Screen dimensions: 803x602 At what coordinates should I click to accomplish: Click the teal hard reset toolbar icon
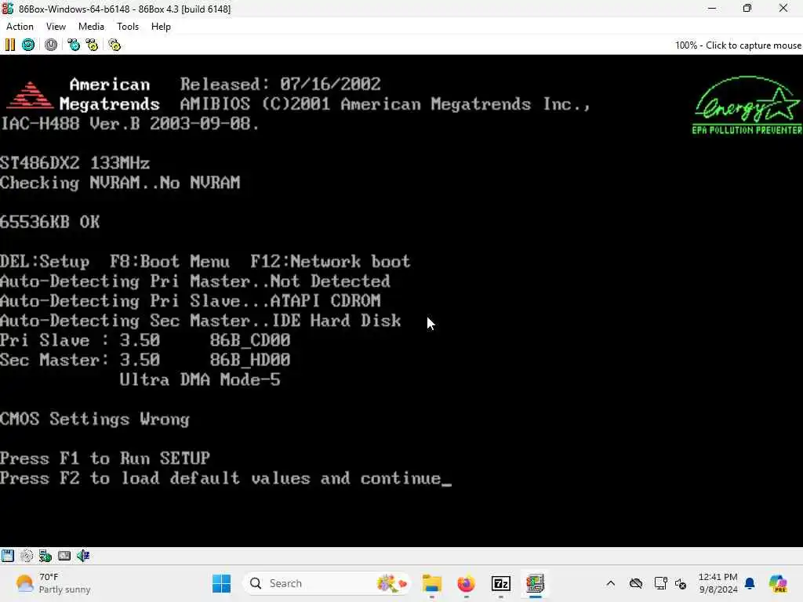pos(28,45)
